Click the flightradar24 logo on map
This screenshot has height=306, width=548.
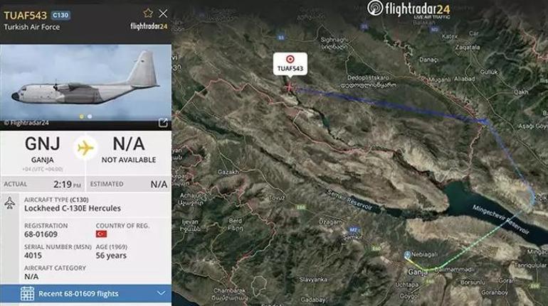(x=409, y=9)
